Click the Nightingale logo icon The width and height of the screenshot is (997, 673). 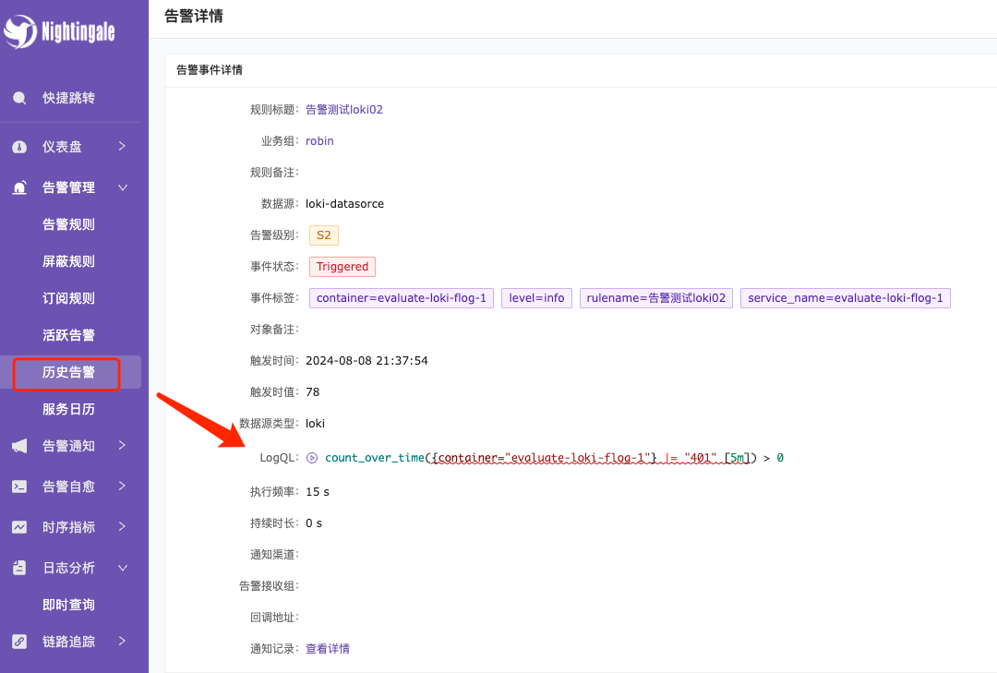(x=20, y=31)
